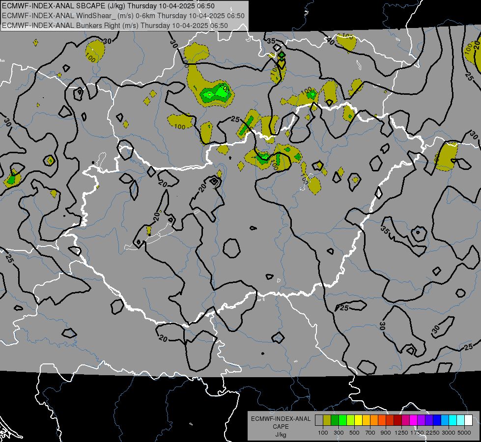Select the lime yellow-green legend swatch
The height and width of the screenshot is (442, 481).
[351, 420]
